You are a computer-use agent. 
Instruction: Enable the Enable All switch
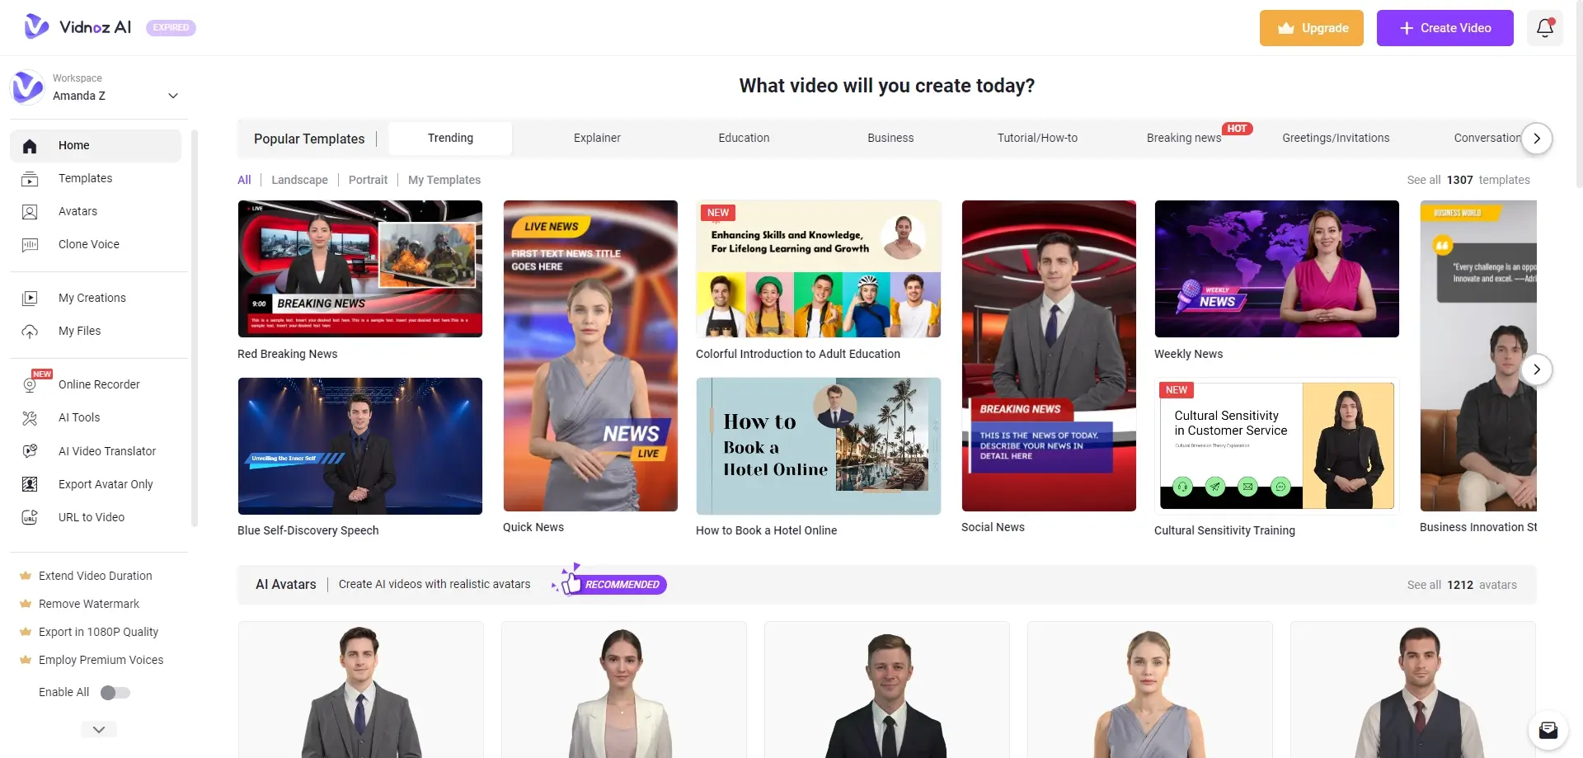pyautogui.click(x=115, y=693)
